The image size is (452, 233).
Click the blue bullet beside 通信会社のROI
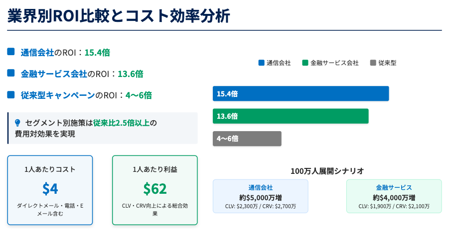(x=11, y=52)
